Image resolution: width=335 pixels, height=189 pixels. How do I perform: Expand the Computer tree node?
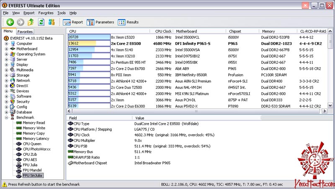pyautogui.click(x=6, y=44)
